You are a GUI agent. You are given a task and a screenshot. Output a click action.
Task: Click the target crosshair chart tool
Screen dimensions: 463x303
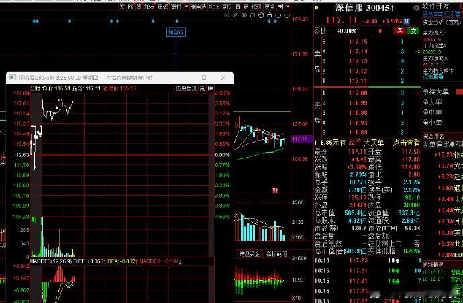click(x=227, y=15)
